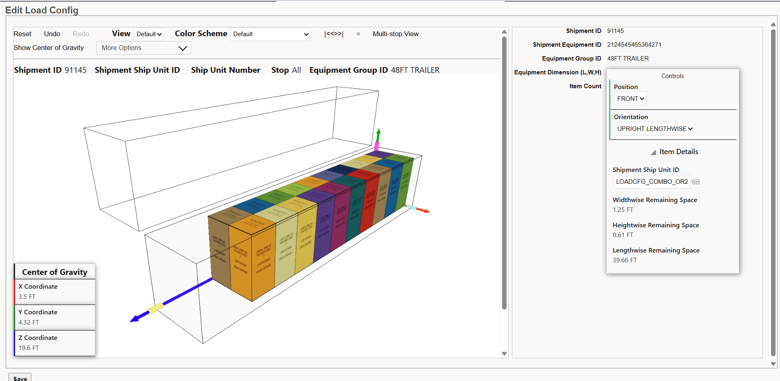Click the Shipment Ship Unit ID field
Screen dimensions: 780x381
(652, 182)
